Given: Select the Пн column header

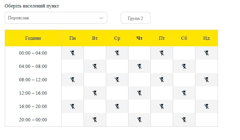Looking at the screenshot, I should pos(73,38).
